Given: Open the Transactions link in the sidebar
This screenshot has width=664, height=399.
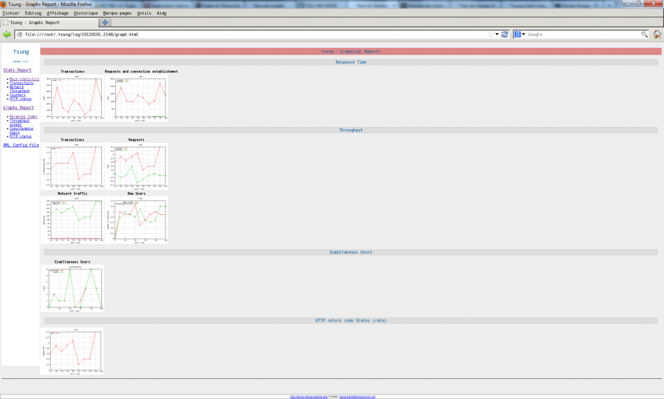Looking at the screenshot, I should [21, 83].
